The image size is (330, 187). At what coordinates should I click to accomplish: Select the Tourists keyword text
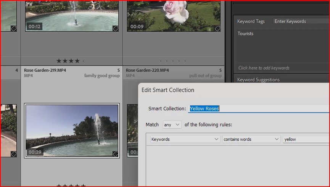tap(245, 34)
